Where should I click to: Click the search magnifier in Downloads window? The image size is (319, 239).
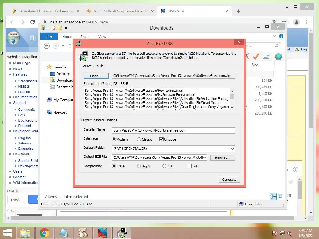(276, 46)
